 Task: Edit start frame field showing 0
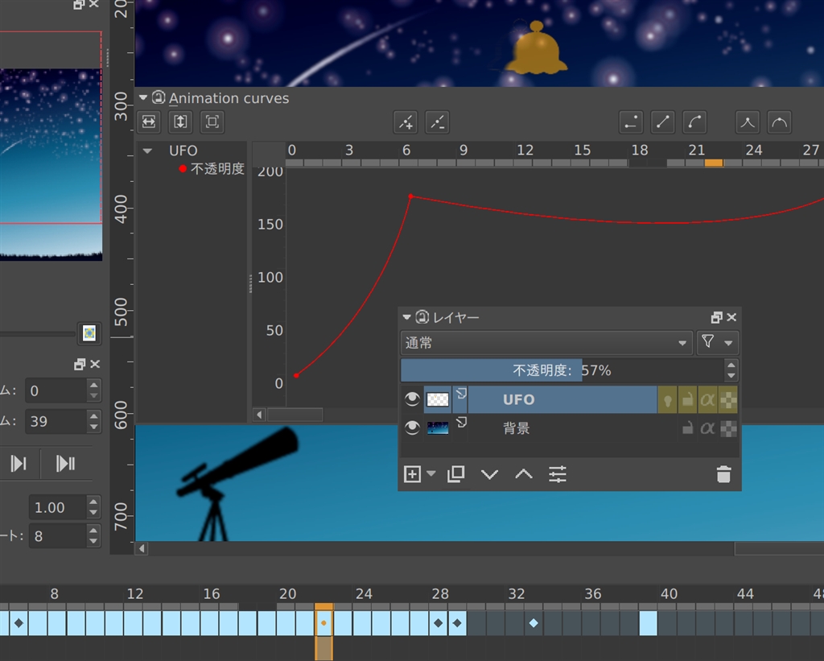coord(56,390)
